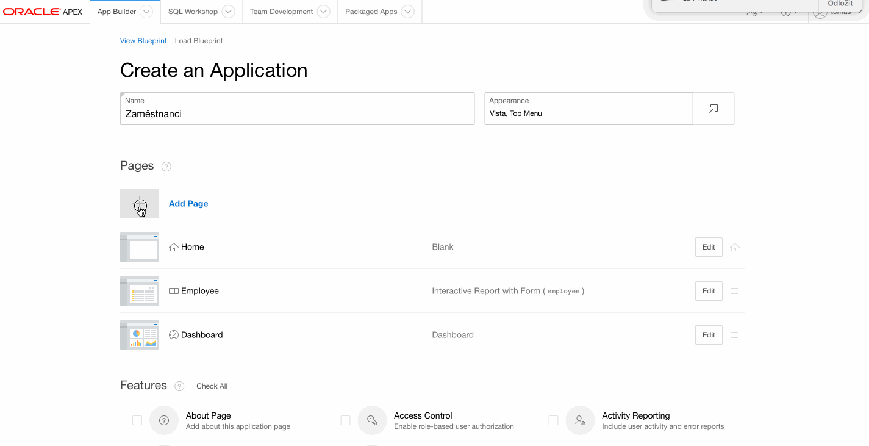This screenshot has width=869, height=446.
Task: Click the home icon right of Home row
Action: [735, 248]
